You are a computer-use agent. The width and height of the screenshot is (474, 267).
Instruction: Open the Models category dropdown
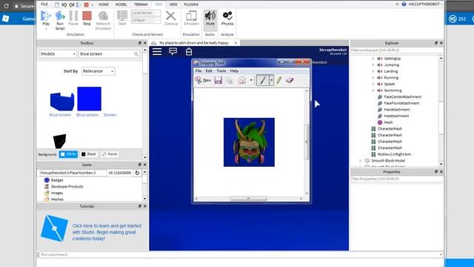point(58,54)
